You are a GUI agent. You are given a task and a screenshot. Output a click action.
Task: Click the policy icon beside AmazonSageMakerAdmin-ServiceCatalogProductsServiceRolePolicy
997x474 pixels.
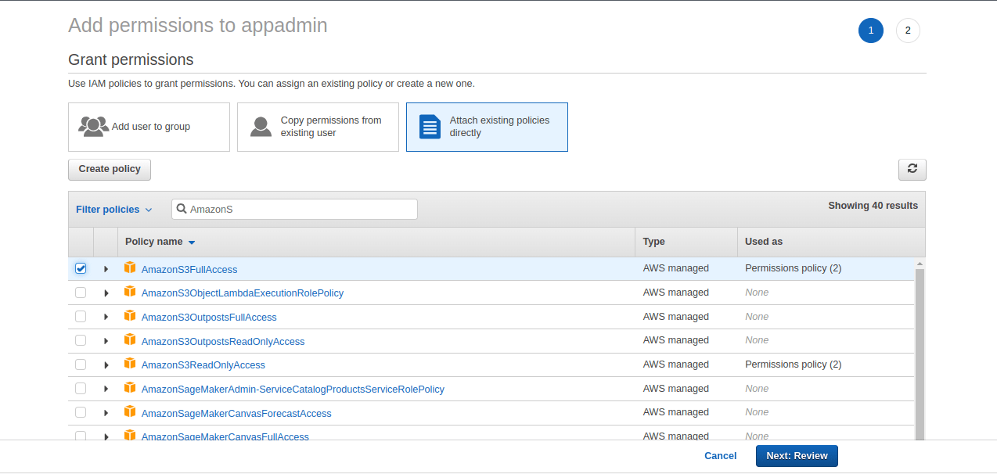pyautogui.click(x=130, y=388)
